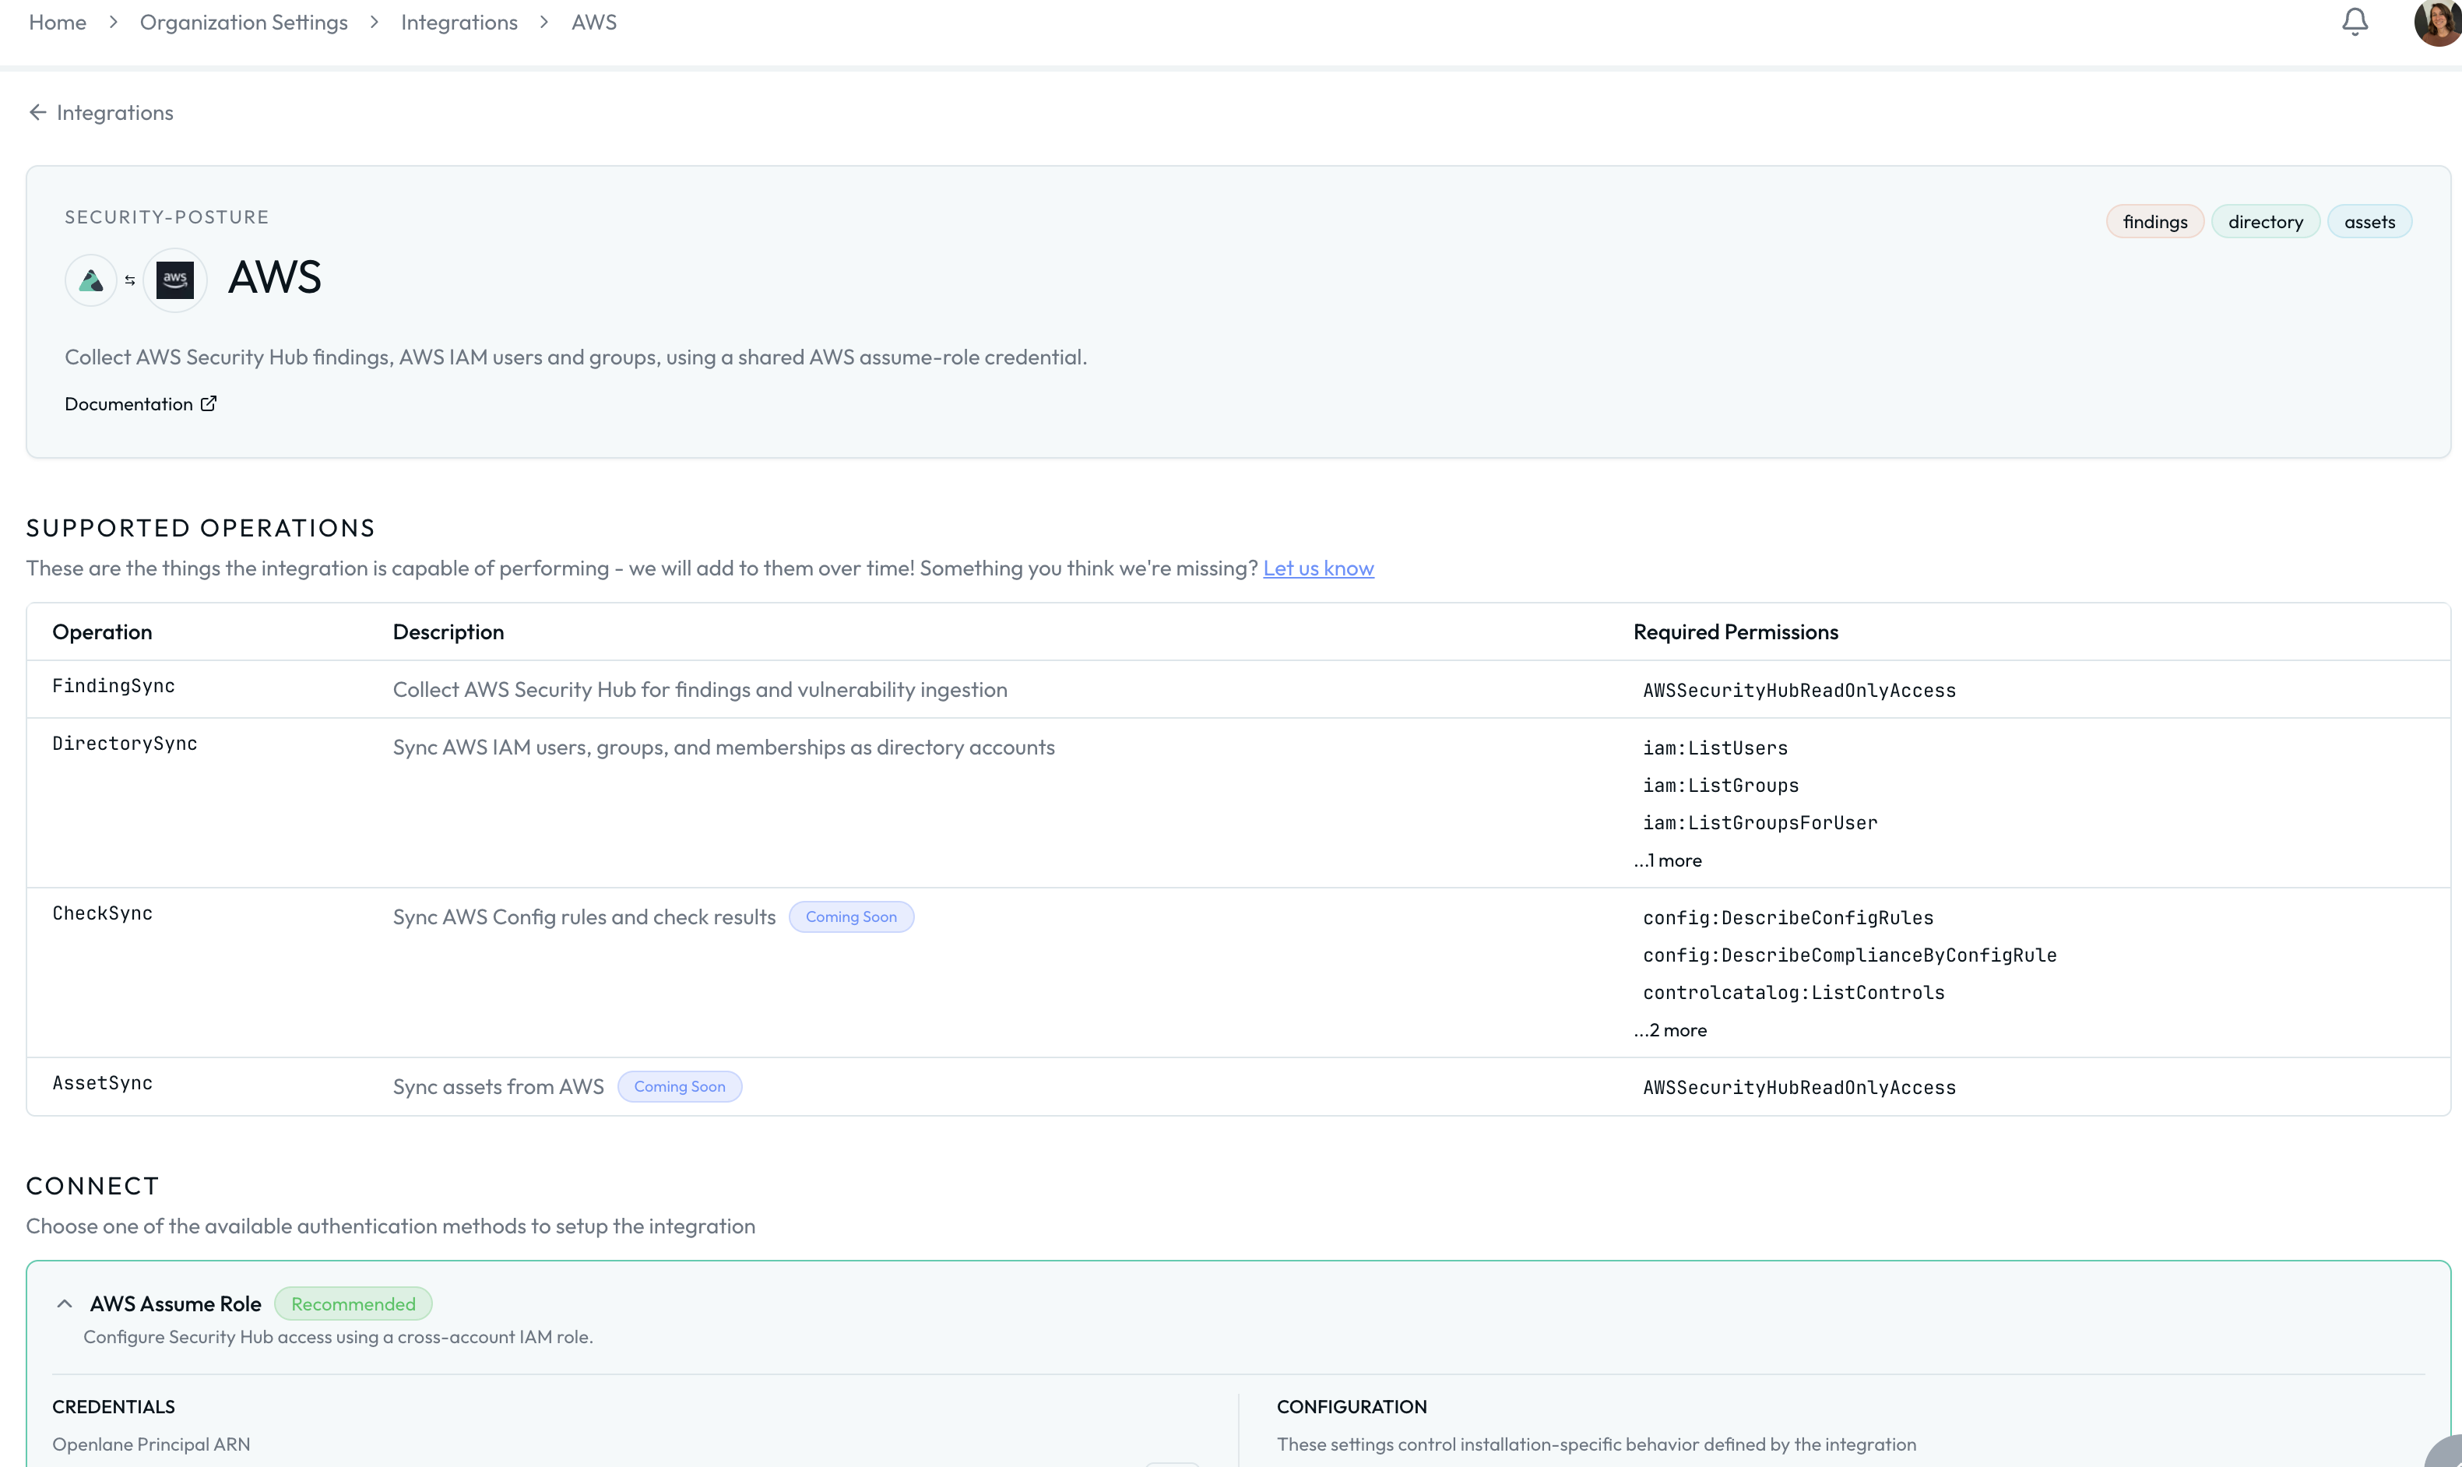Click the Recommended badge
The image size is (2462, 1467).
tap(353, 1304)
